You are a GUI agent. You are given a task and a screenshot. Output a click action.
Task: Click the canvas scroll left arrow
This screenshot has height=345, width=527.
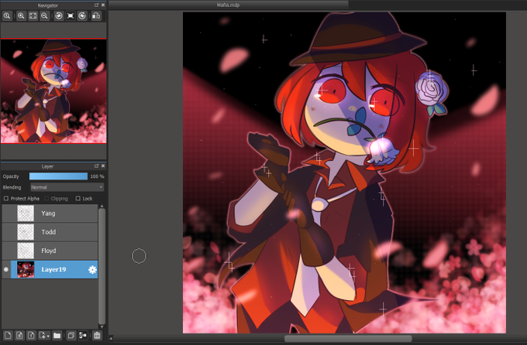click(111, 338)
